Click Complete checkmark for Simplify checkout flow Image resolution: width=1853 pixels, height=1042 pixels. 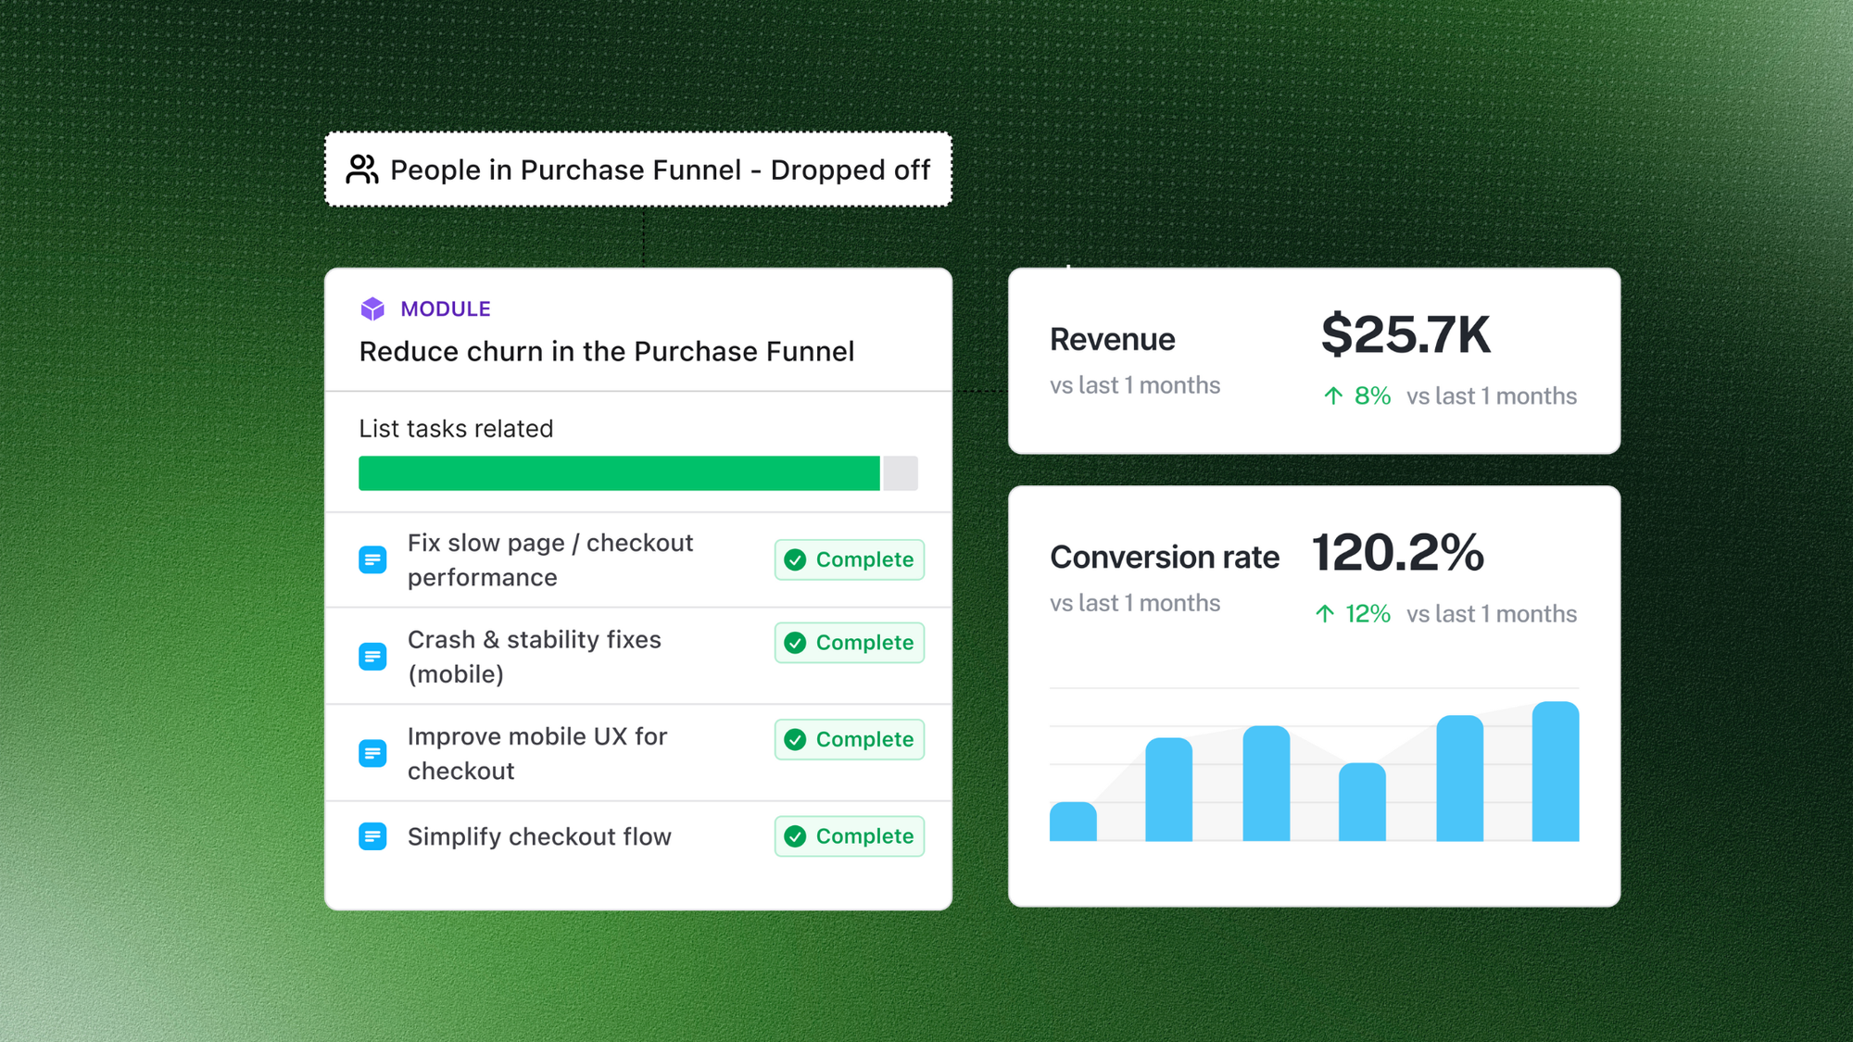[x=795, y=836]
